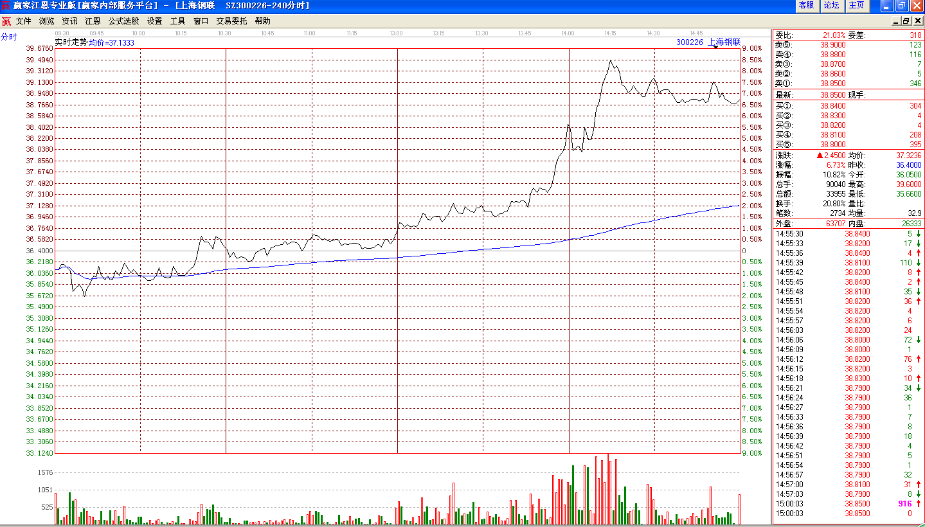Go to 主页 homepage button
The width and height of the screenshot is (925, 527).
pos(856,5)
